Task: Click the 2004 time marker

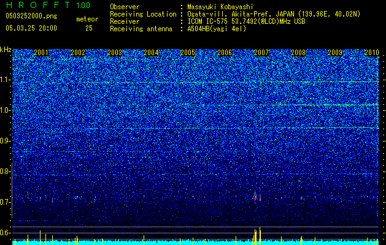Action: 151,53
